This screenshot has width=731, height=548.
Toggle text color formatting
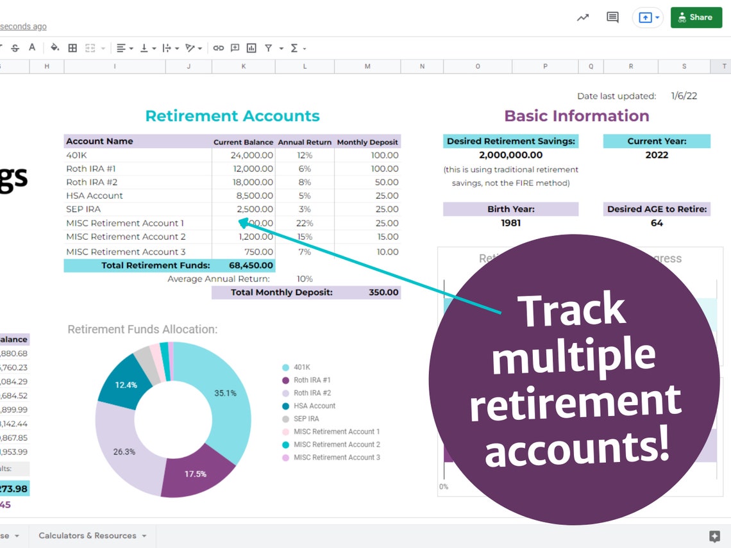coord(31,48)
